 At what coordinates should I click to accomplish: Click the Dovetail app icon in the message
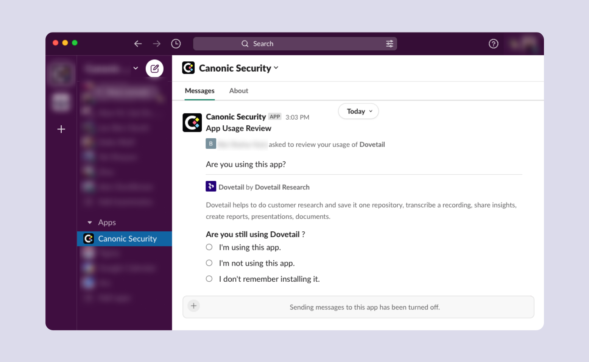coord(211,186)
